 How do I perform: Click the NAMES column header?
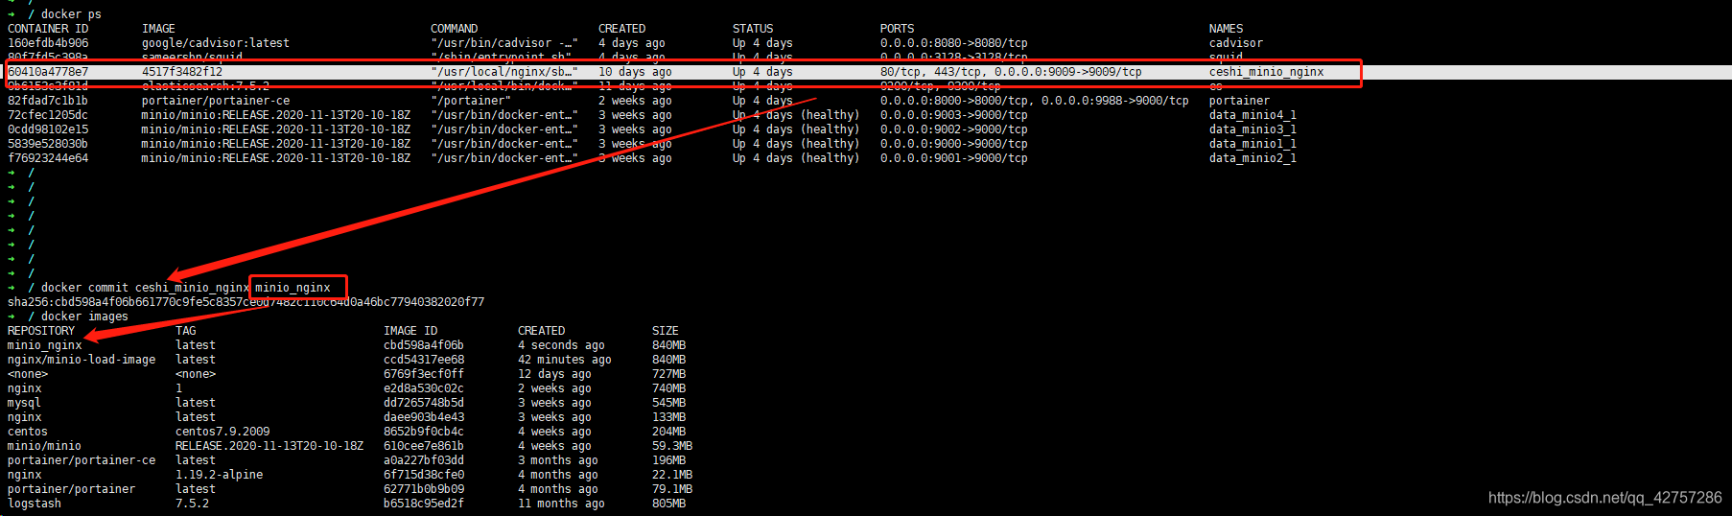coord(1226,29)
